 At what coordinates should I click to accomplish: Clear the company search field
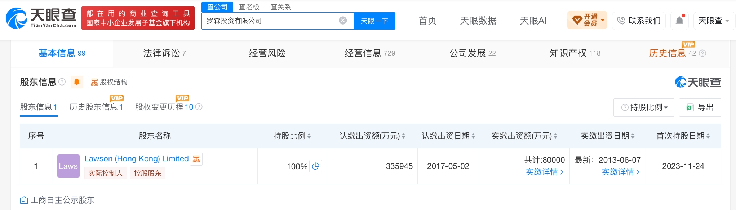tap(343, 21)
